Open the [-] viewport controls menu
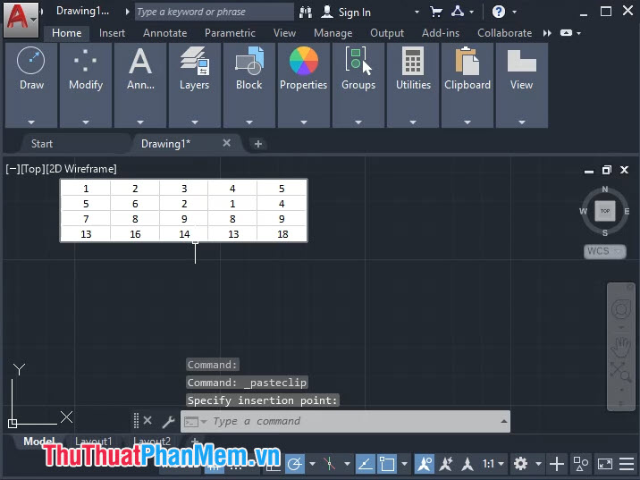The height and width of the screenshot is (480, 640). [13, 169]
